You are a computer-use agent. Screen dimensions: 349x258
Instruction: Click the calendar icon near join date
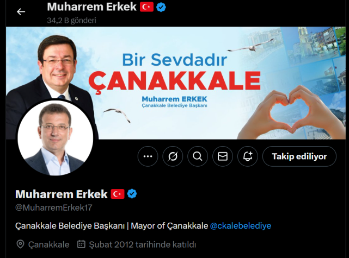click(x=81, y=244)
